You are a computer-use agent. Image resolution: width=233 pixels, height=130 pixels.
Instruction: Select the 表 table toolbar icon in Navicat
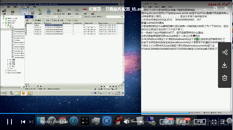tap(25, 12)
